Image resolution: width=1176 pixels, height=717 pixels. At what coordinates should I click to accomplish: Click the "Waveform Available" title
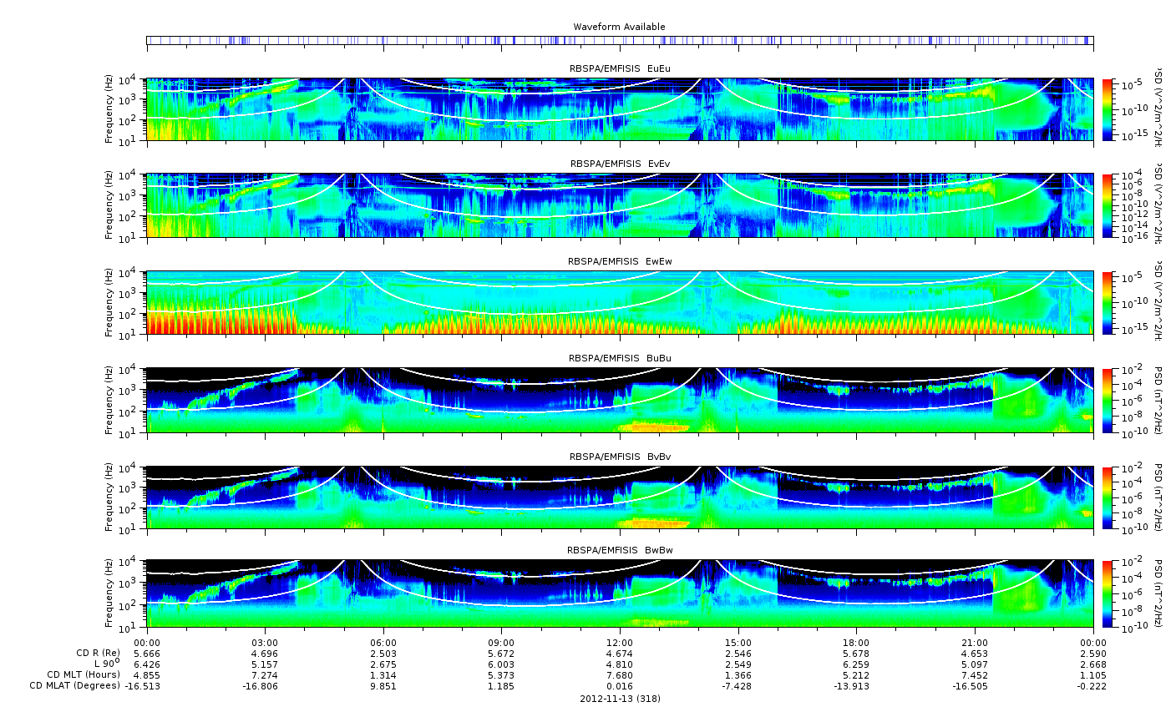pyautogui.click(x=619, y=27)
